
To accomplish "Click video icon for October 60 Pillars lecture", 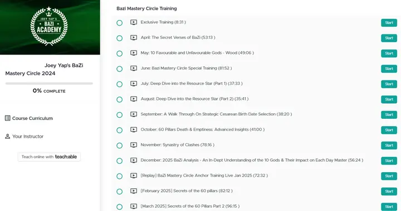I will (x=134, y=129).
